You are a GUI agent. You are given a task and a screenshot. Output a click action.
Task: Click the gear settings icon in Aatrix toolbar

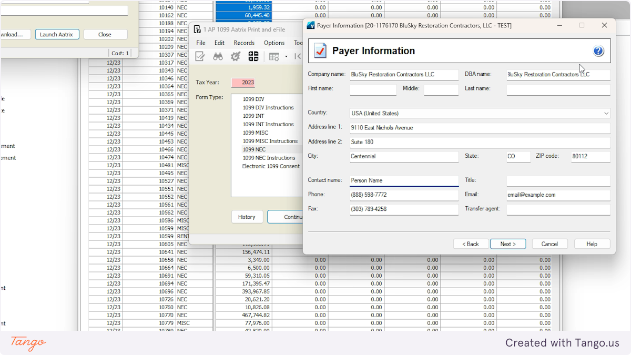tap(236, 56)
